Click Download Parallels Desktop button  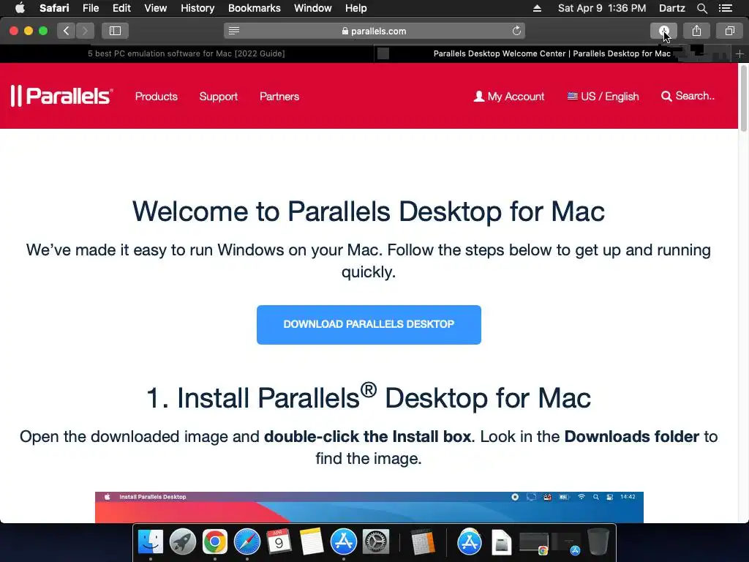point(369,324)
